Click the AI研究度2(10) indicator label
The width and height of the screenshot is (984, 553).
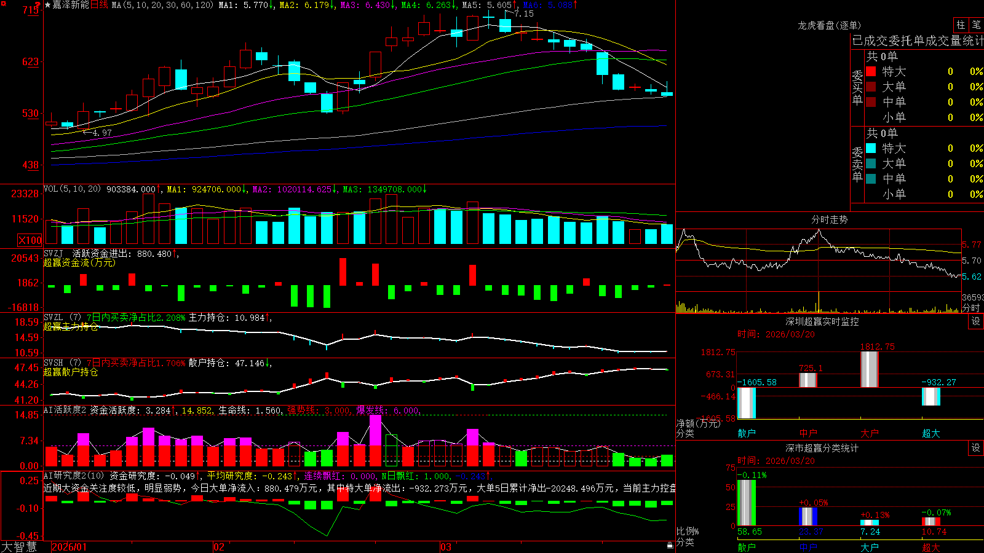click(x=74, y=476)
